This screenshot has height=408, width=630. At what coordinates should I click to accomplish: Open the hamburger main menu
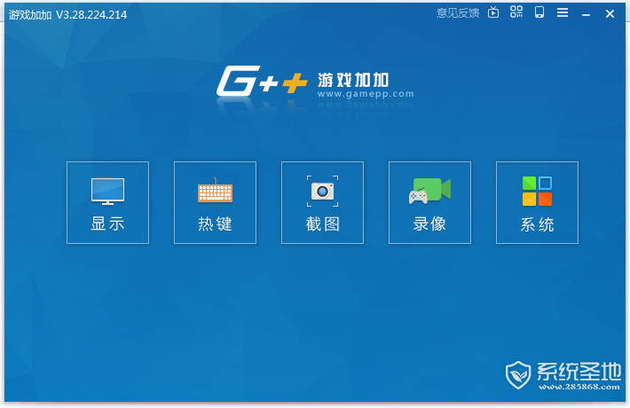(563, 12)
